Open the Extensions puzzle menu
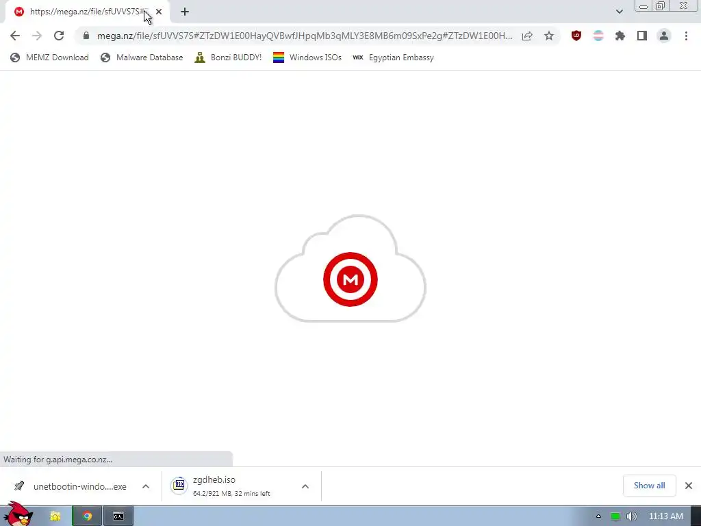This screenshot has height=526, width=701. click(x=620, y=36)
